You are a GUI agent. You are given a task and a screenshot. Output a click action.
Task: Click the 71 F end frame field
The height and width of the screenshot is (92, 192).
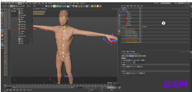coord(79,87)
